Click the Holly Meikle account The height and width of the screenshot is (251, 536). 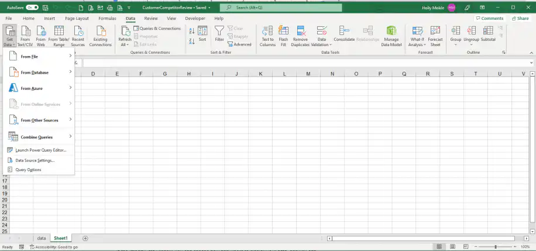tap(439, 8)
